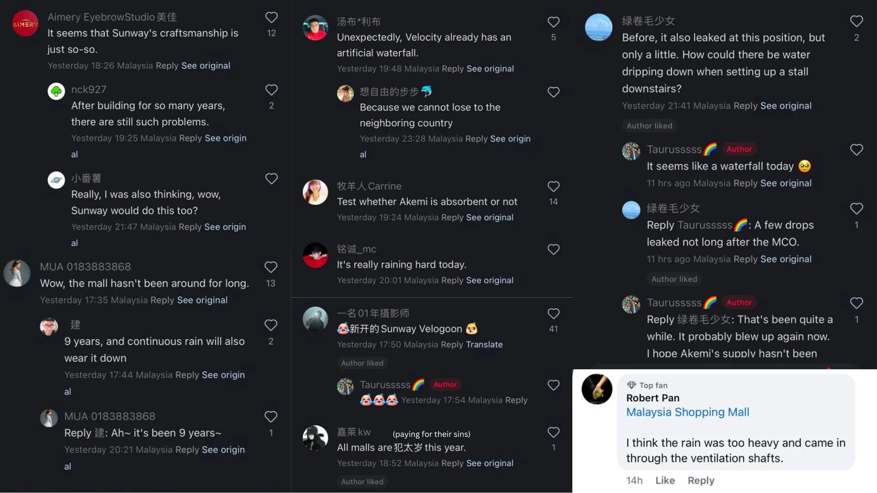This screenshot has width=877, height=493.
Task: Open Aimery EyebrowStudio's red profile avatar
Action: point(25,24)
